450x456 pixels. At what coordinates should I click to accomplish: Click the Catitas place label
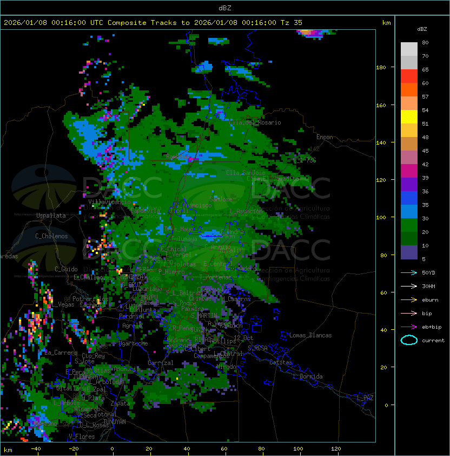tap(281, 362)
